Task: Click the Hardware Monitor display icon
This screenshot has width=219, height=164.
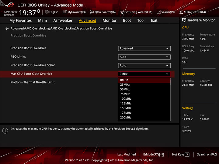Action: (184, 20)
